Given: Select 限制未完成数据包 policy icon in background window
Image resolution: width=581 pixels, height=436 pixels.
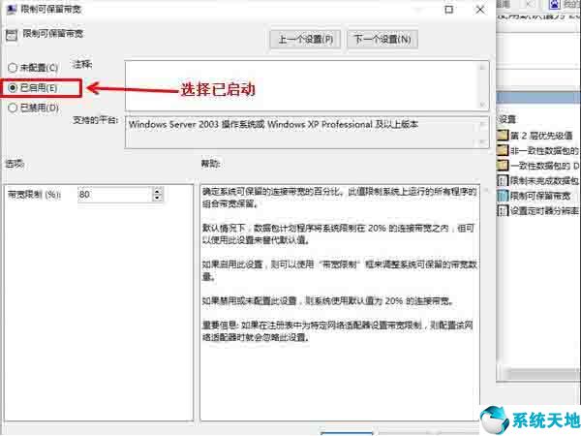Looking at the screenshot, I should click(x=502, y=180).
